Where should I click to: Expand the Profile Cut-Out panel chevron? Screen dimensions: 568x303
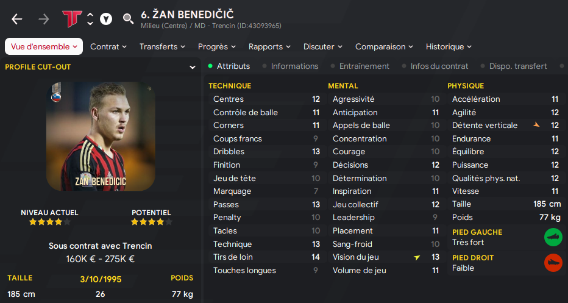[x=192, y=67]
